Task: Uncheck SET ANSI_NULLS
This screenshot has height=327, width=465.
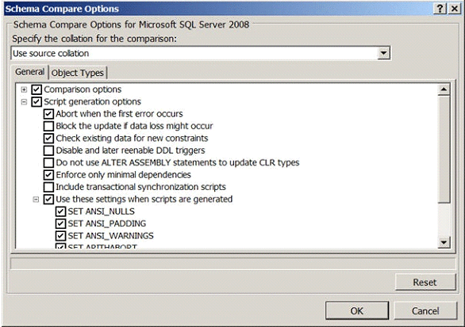Action: pyautogui.click(x=60, y=211)
